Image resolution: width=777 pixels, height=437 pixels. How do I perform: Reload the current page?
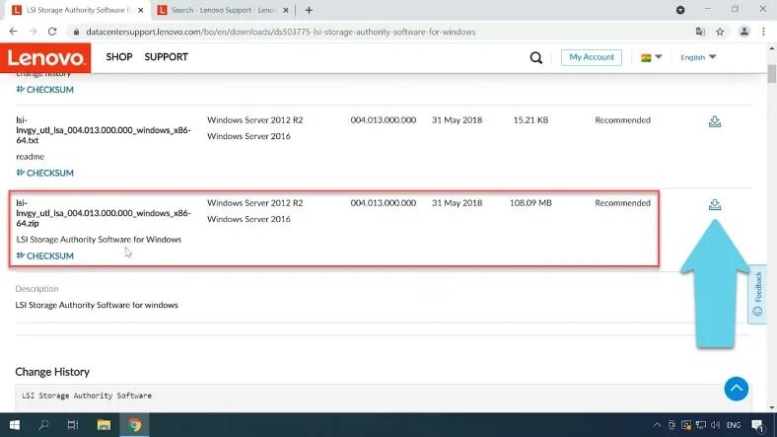(x=52, y=32)
